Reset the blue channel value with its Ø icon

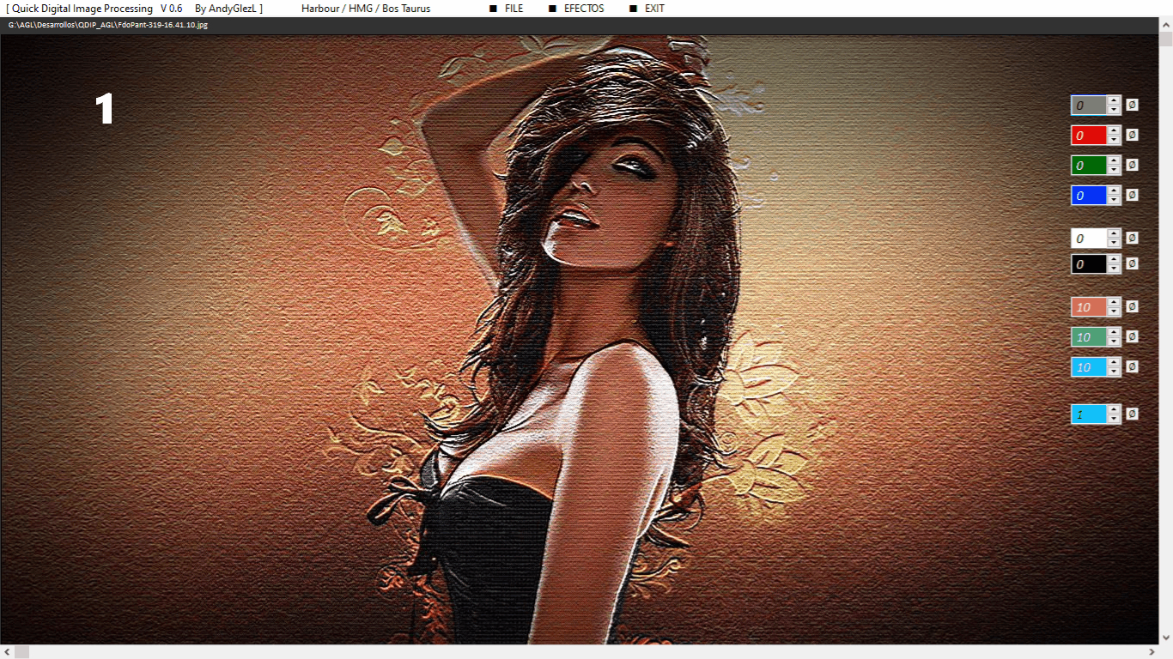pyautogui.click(x=1132, y=195)
